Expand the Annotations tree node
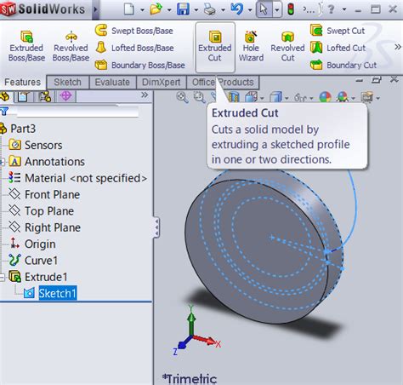This screenshot has width=403, height=385. pyautogui.click(x=2, y=162)
